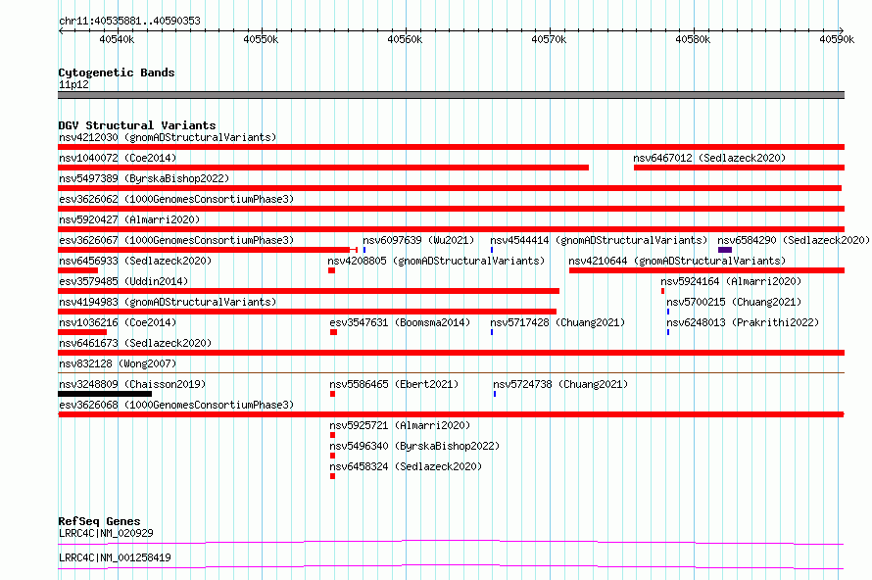
Task: Open esv3626062 1000Genomes variant label
Action: click(176, 199)
